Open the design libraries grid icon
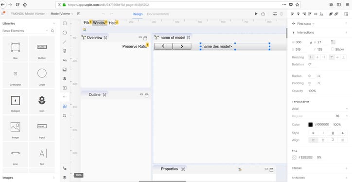Screen dimensions: 352x182 click(65, 106)
